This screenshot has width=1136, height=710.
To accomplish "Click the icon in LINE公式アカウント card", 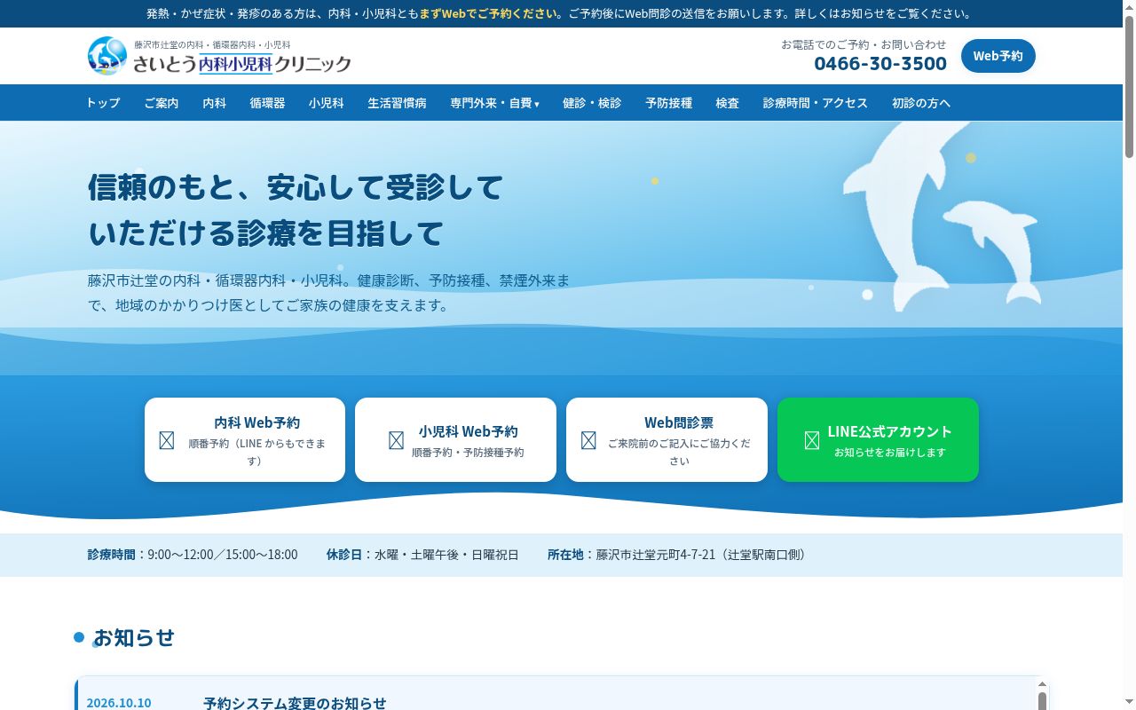I will pos(812,440).
